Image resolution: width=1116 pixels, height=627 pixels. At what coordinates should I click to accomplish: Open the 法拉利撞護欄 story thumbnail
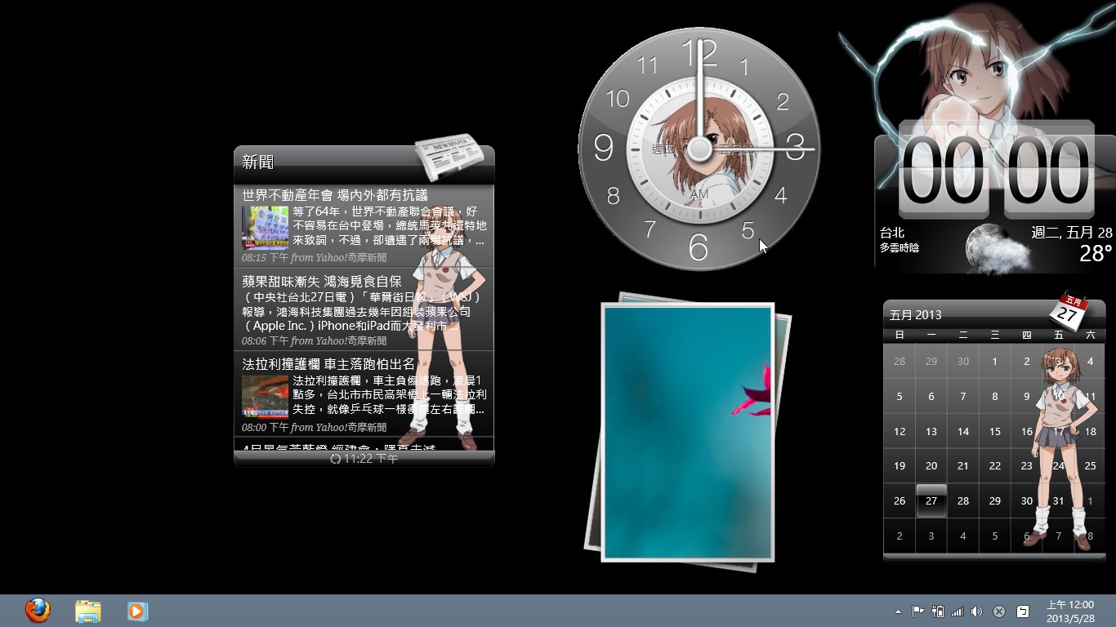point(265,395)
